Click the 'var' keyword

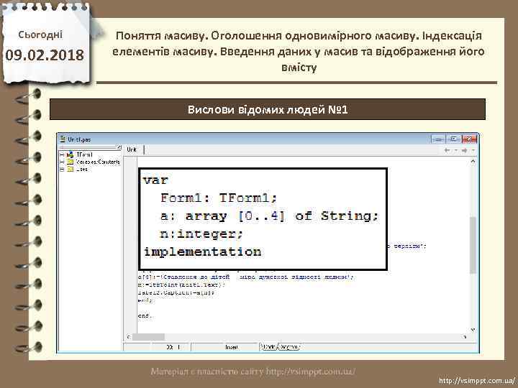pos(155,180)
